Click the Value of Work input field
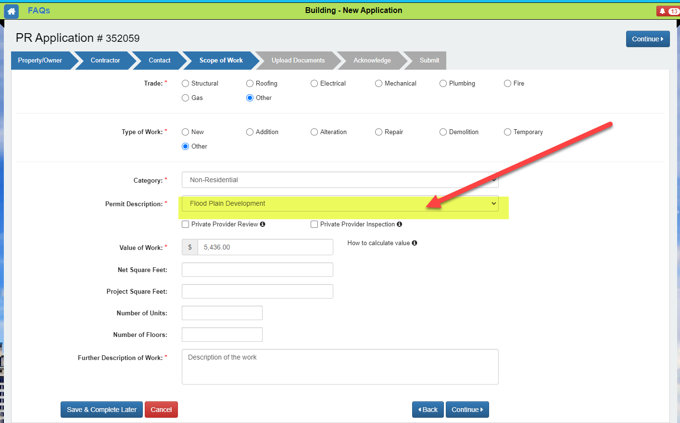 point(264,247)
